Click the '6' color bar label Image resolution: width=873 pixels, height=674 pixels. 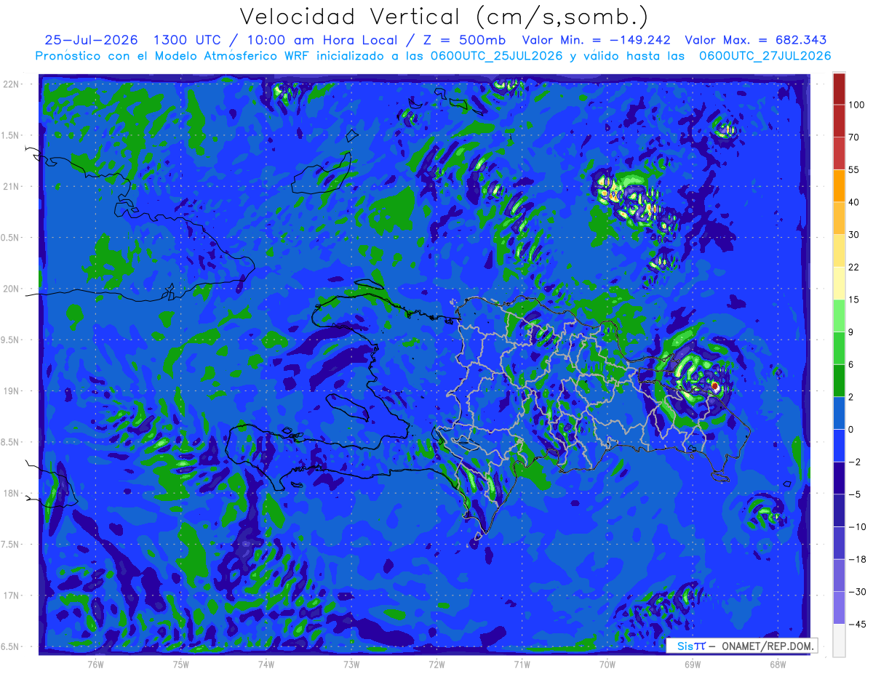coord(852,364)
